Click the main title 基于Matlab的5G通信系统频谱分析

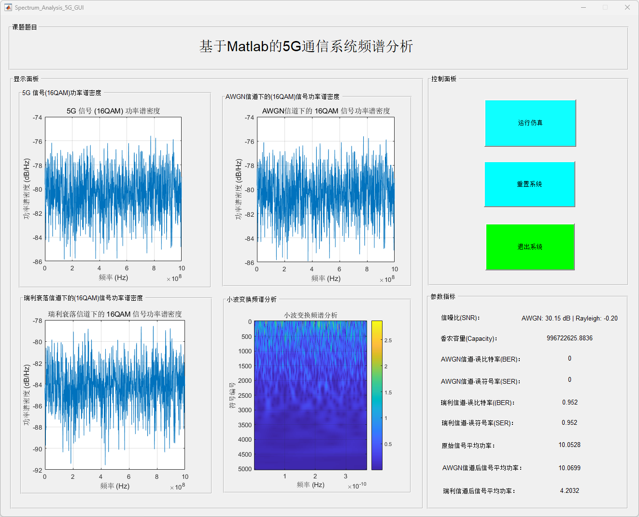click(306, 46)
